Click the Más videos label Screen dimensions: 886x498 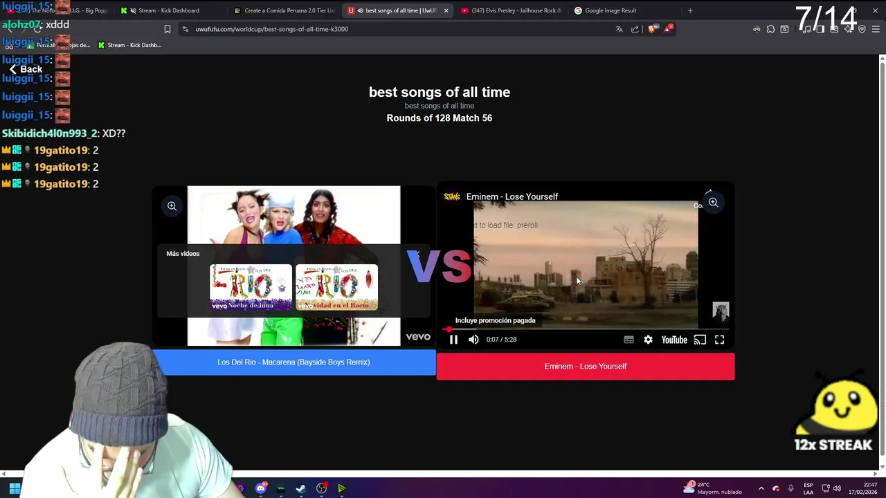[x=183, y=254]
